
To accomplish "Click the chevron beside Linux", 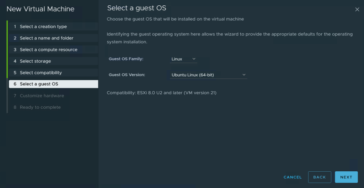I will click(x=194, y=59).
